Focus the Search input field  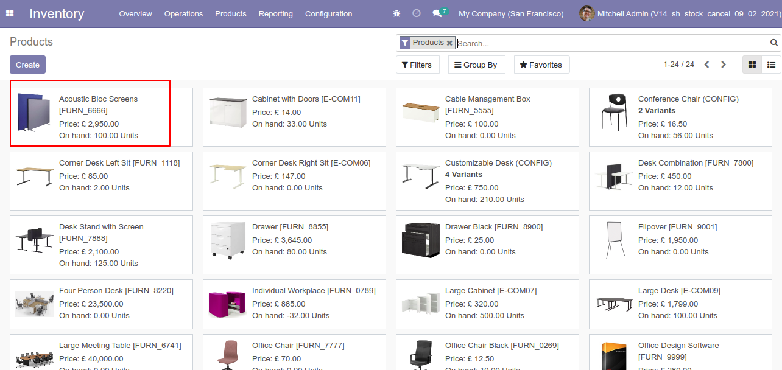(612, 43)
